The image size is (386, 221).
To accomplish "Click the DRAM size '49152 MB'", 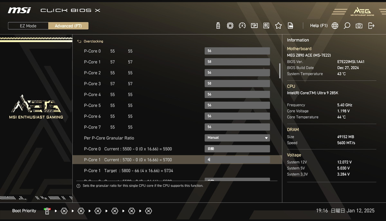I will pos(346,137).
